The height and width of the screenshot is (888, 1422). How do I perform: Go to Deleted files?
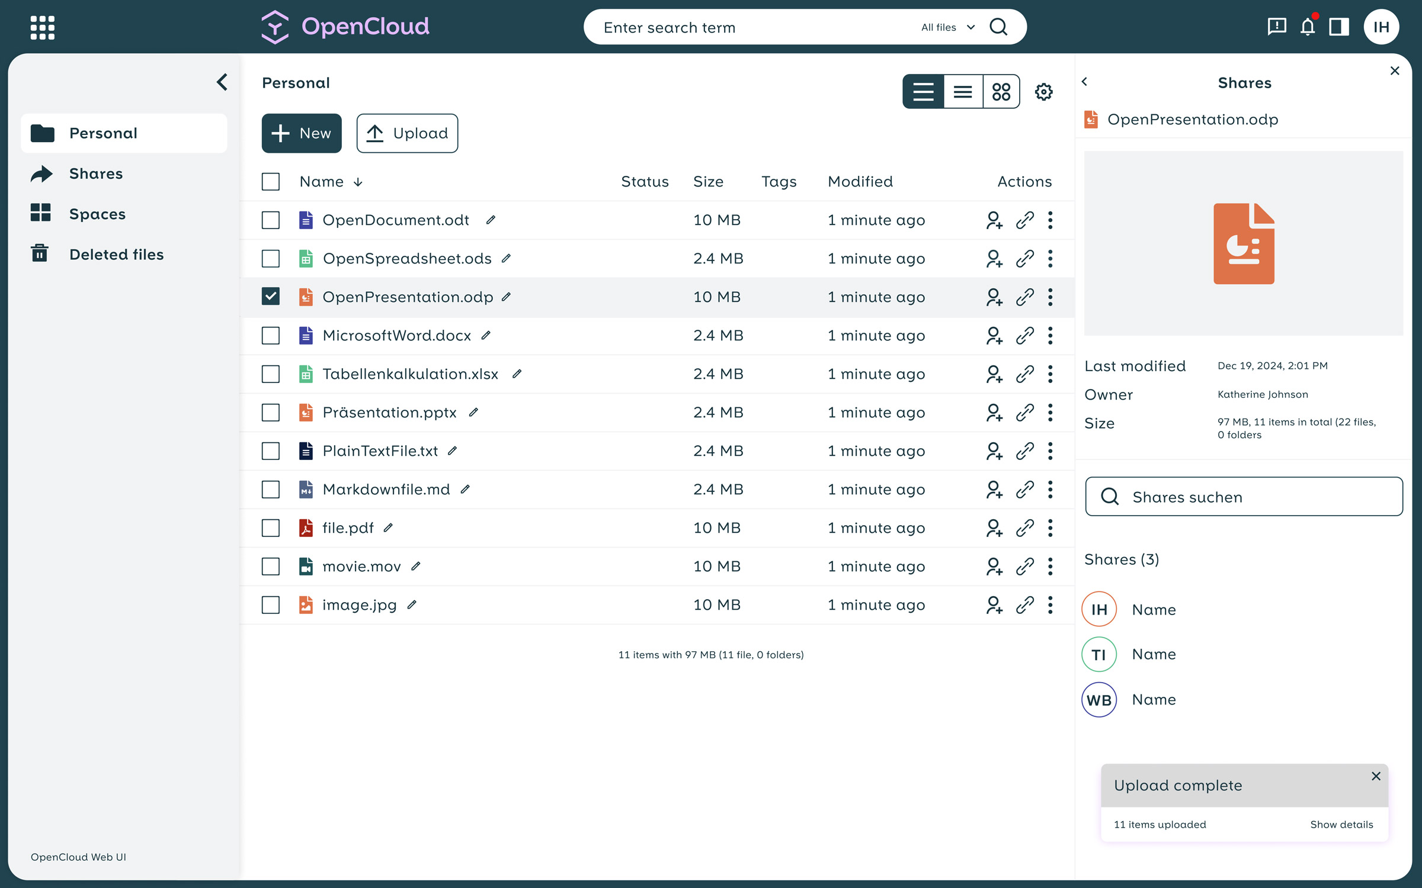(117, 254)
